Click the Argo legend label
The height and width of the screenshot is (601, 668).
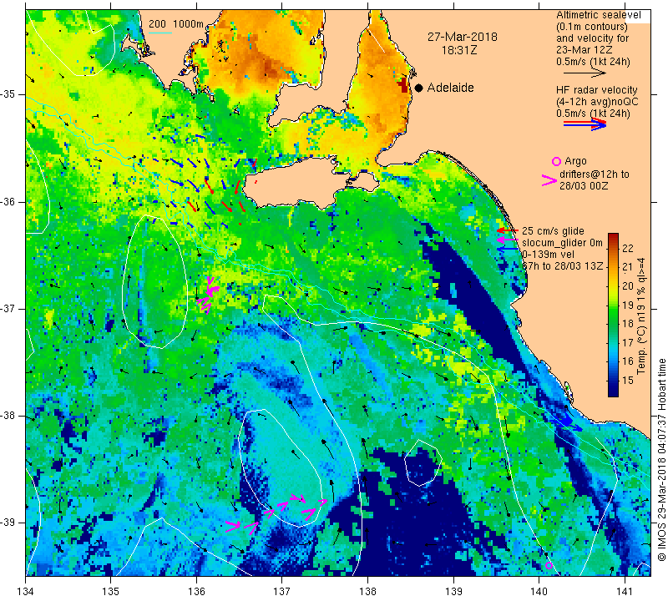click(575, 161)
